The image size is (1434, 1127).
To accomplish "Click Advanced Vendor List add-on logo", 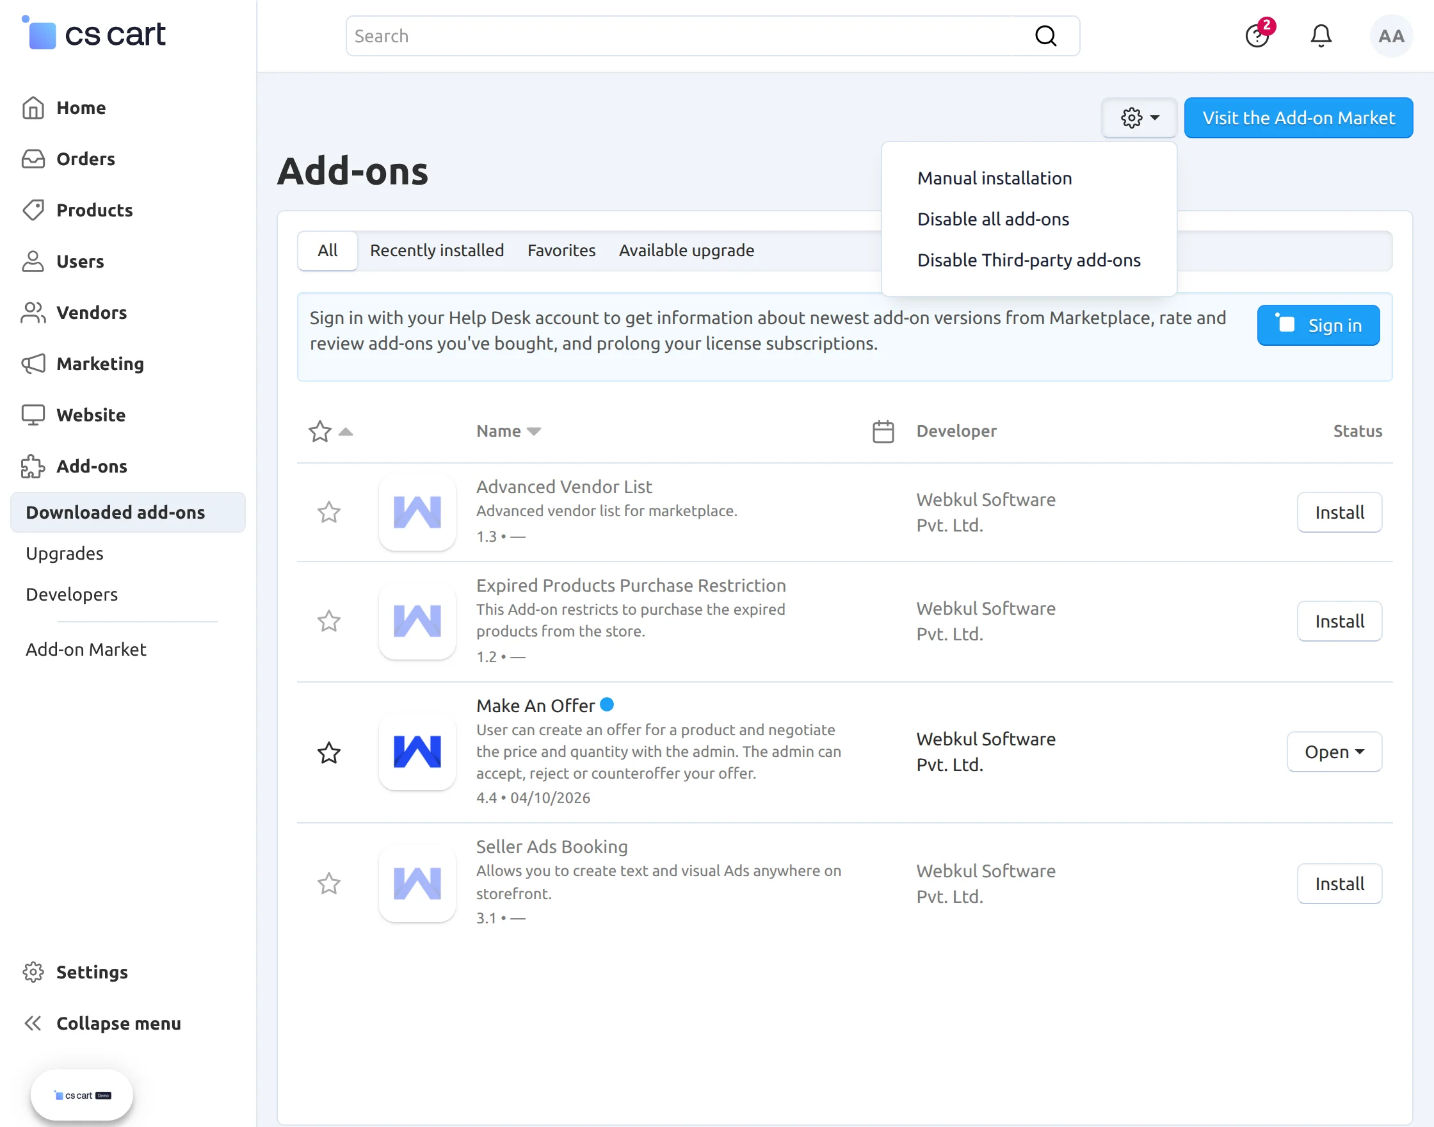I will point(417,512).
